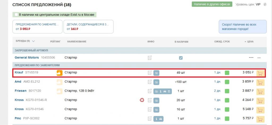The height and width of the screenshot is (125, 272).
Task: Expand the Бренды (9) filter dropdown
Action: [x=25, y=41]
